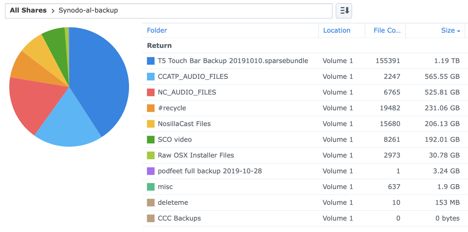Open the NosillaCast Files folder
Viewport: 468px width, 232px height.
(184, 124)
